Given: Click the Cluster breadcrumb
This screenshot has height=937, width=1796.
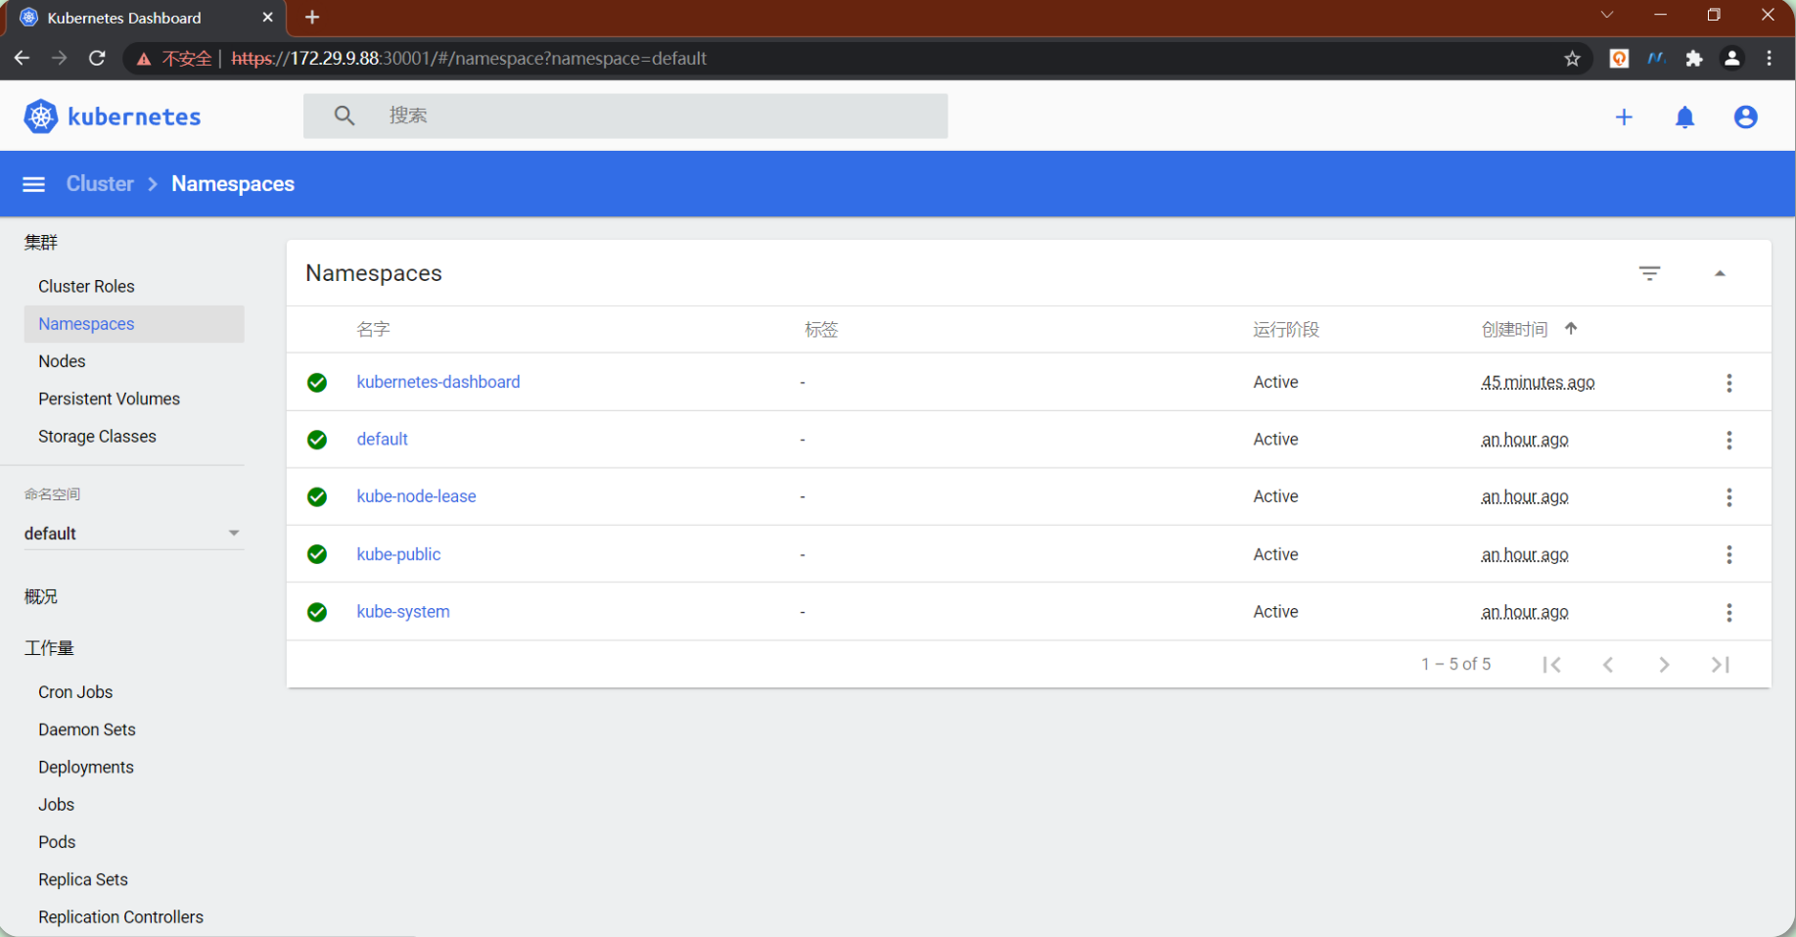Looking at the screenshot, I should (100, 184).
